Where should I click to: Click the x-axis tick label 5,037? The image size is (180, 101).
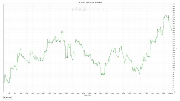101,93
